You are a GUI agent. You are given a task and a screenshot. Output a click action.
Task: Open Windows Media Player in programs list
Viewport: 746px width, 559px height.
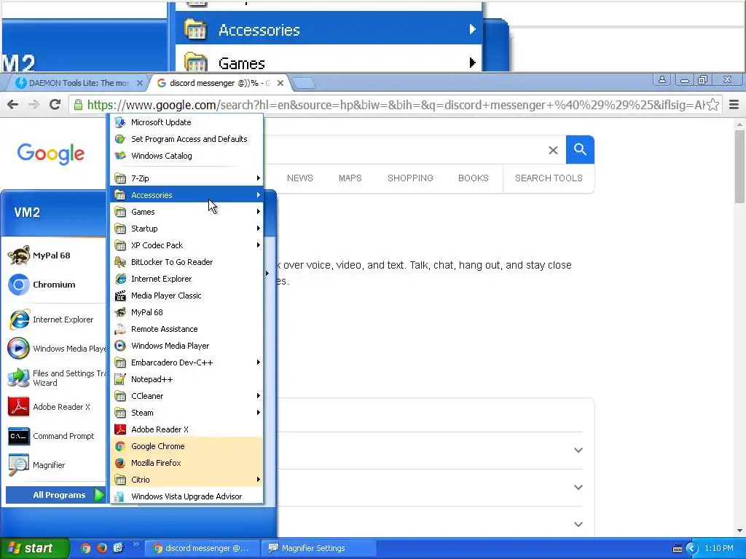(186, 346)
